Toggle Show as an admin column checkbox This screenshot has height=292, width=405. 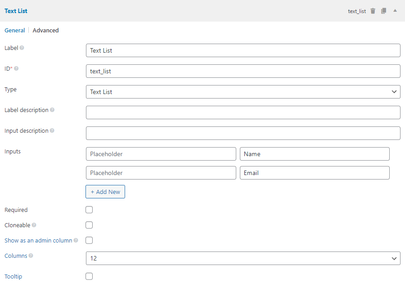pos(89,240)
